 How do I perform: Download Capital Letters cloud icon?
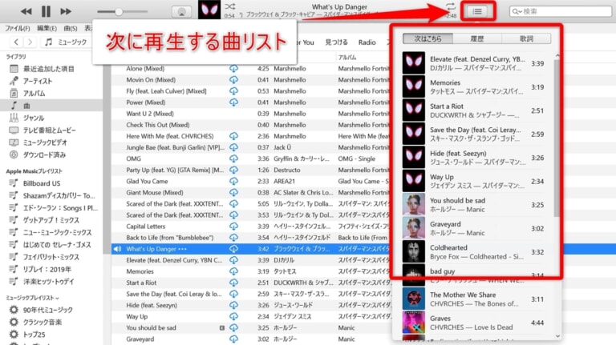[233, 227]
